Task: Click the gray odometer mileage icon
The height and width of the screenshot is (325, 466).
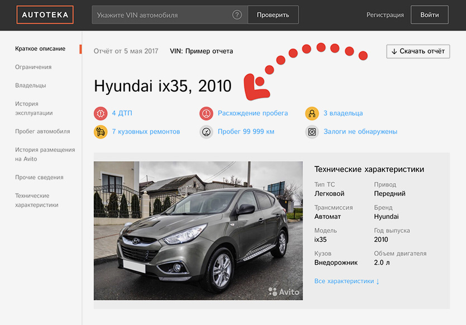Action: (206, 132)
